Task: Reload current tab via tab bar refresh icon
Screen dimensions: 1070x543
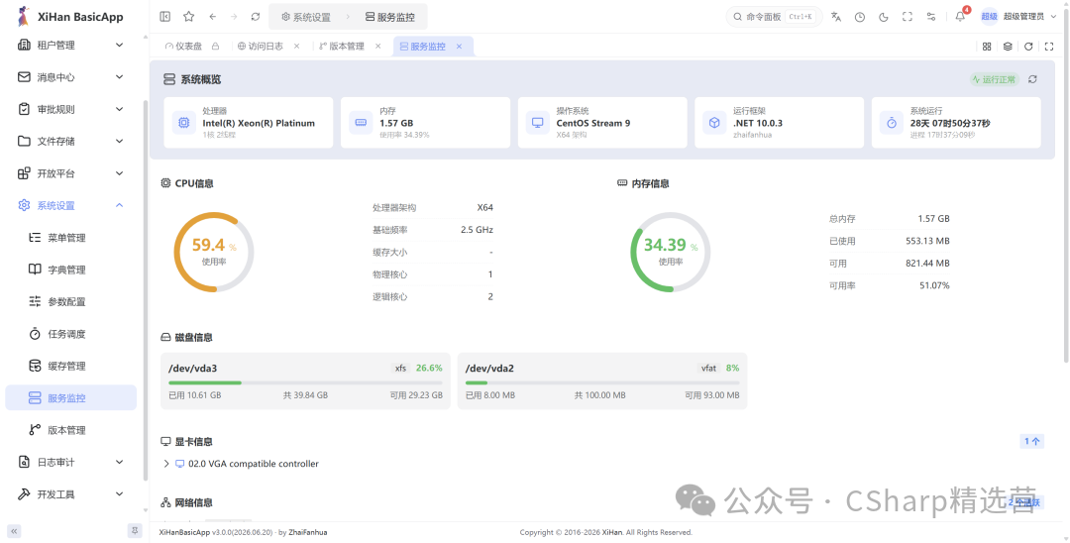Action: (1028, 47)
